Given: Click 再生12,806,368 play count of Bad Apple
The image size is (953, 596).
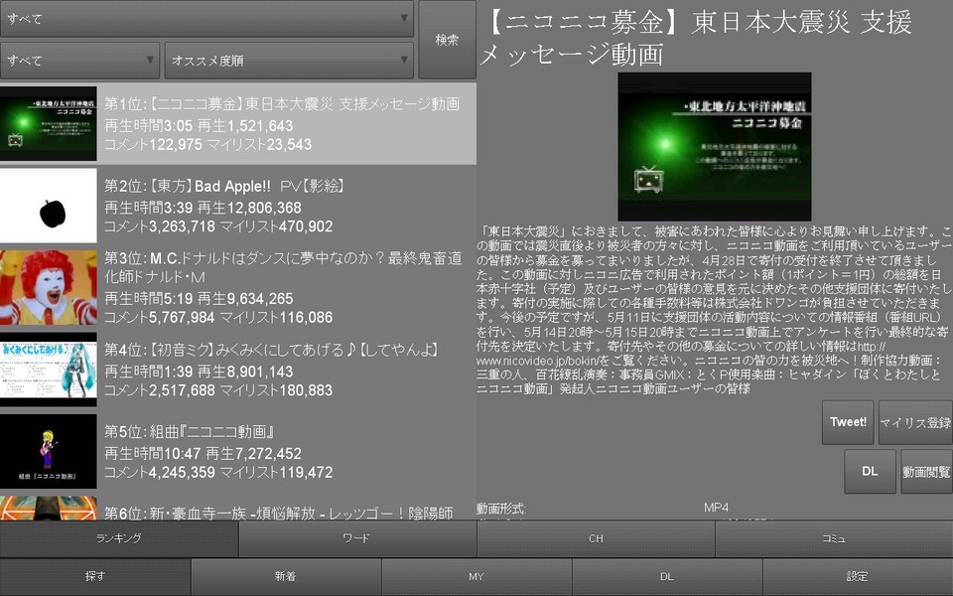Looking at the screenshot, I should (249, 208).
